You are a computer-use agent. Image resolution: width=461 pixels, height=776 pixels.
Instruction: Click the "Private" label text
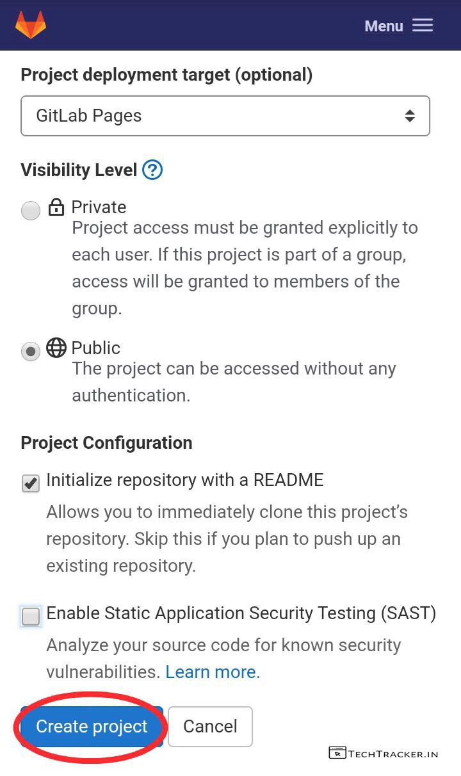point(99,207)
